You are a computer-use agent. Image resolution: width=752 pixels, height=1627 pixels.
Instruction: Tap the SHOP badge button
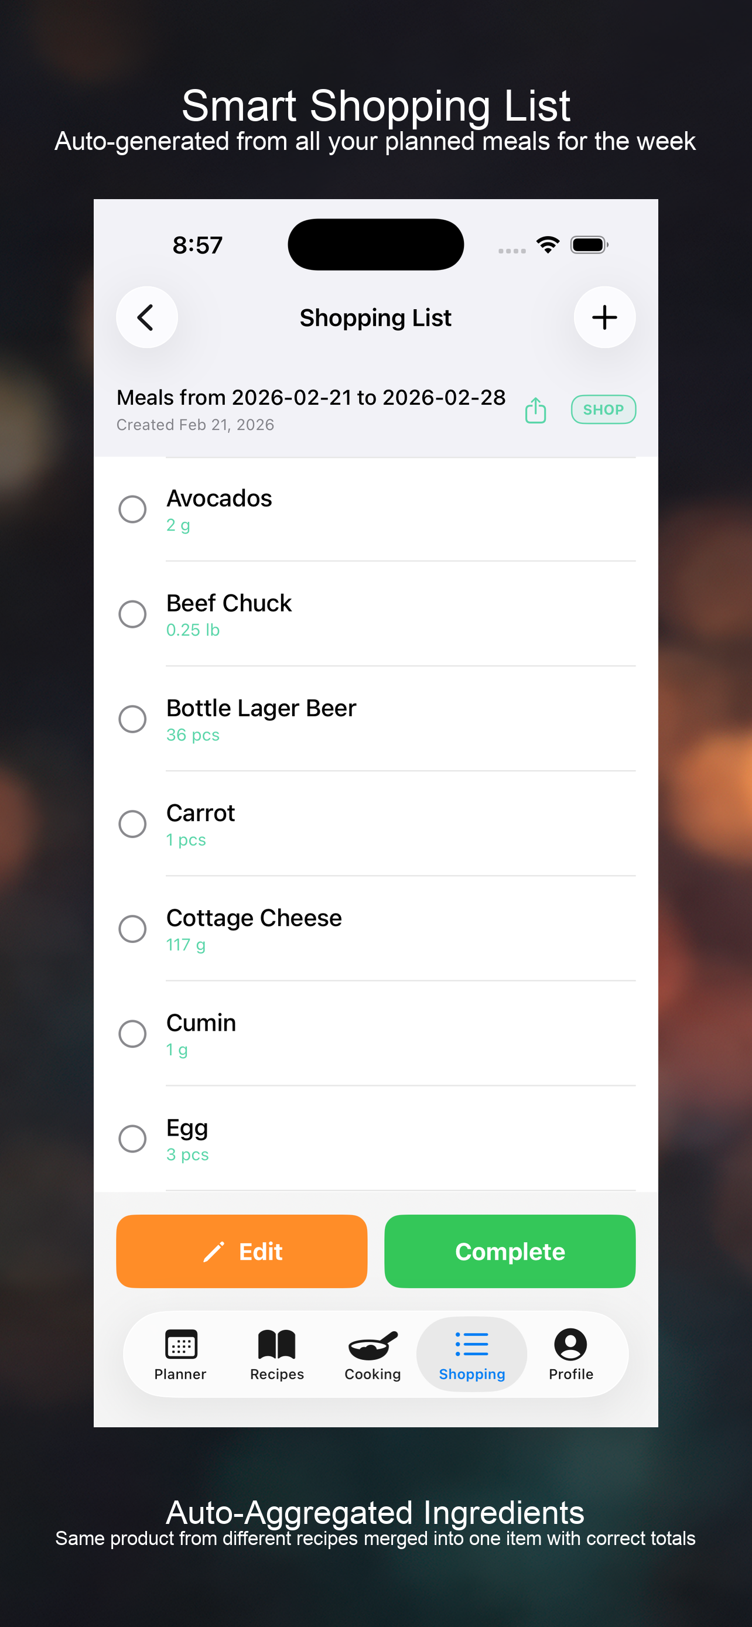[x=603, y=410]
